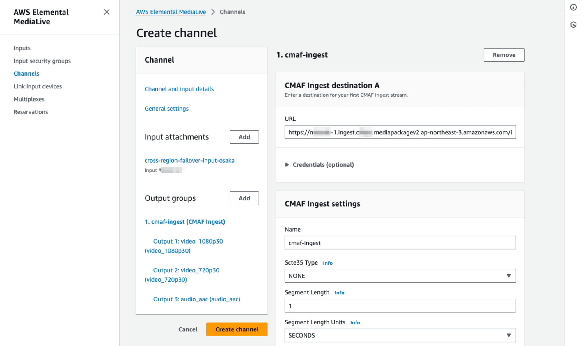Open the Segment Length Units dropdown
The height and width of the screenshot is (346, 582).
(400, 336)
